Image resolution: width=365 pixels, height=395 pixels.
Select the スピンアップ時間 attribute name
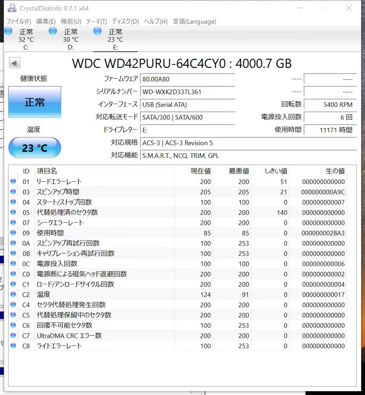(x=58, y=192)
